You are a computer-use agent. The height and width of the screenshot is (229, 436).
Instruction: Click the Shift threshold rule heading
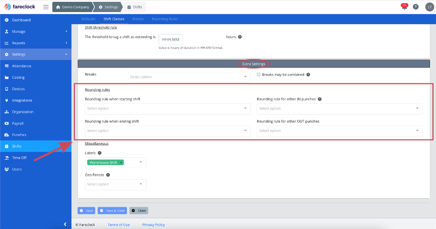coord(101,27)
